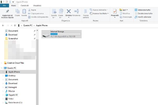
Task: Expand the Musica tree node
Action: point(3,91)
